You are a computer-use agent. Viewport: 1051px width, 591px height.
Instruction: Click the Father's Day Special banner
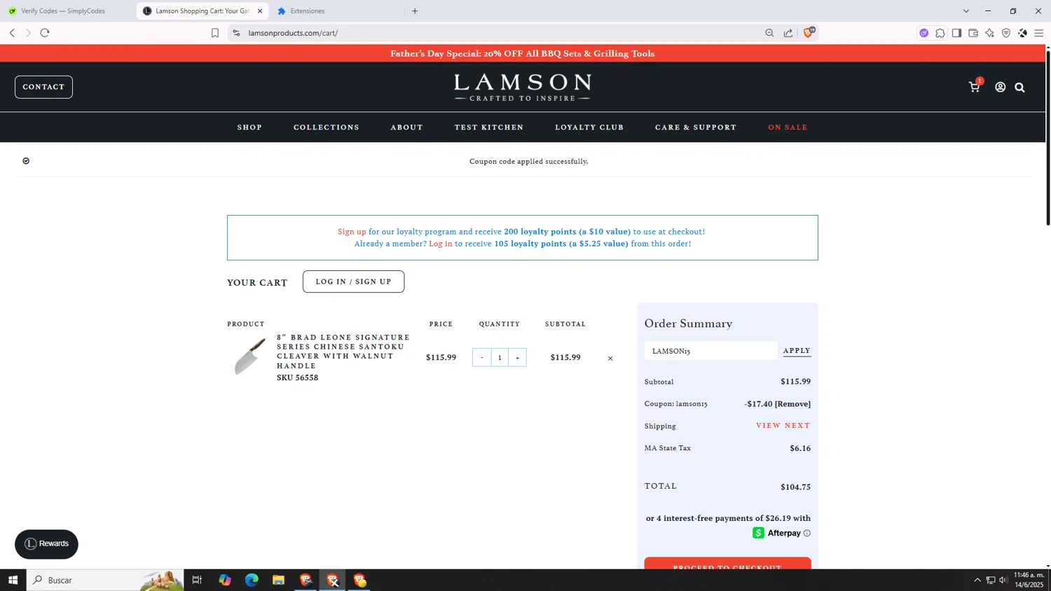[x=523, y=53]
